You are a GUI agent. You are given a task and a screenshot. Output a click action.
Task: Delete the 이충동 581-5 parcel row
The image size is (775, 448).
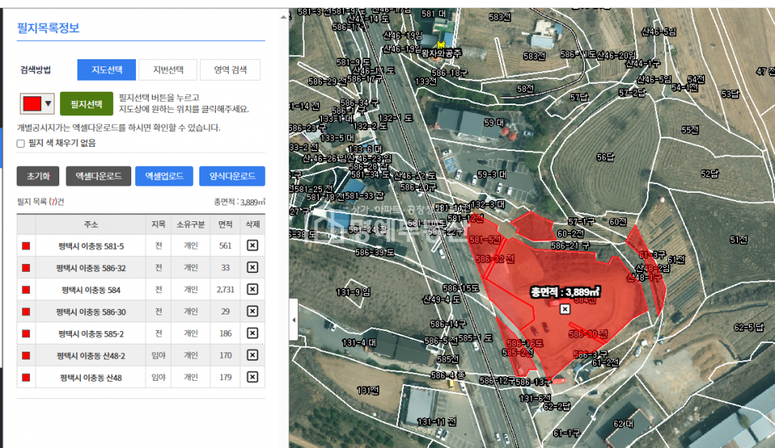pyautogui.click(x=252, y=246)
